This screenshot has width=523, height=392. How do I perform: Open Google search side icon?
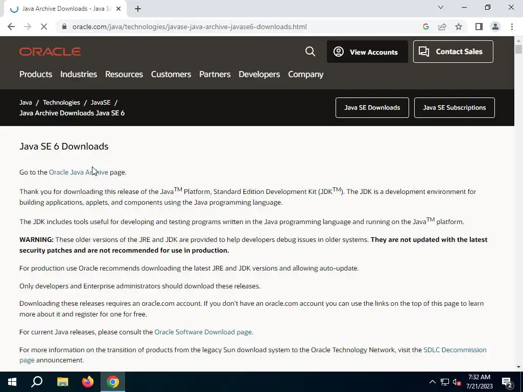(x=425, y=27)
